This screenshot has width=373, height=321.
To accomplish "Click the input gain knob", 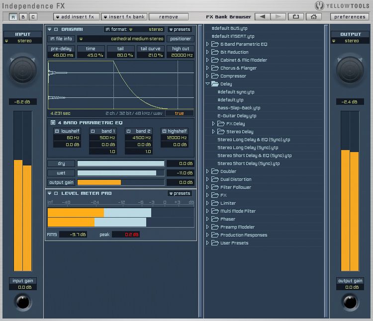I will pyautogui.click(x=23, y=302).
